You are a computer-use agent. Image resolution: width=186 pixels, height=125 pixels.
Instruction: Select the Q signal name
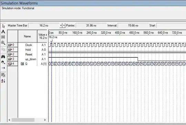coord(26,64)
